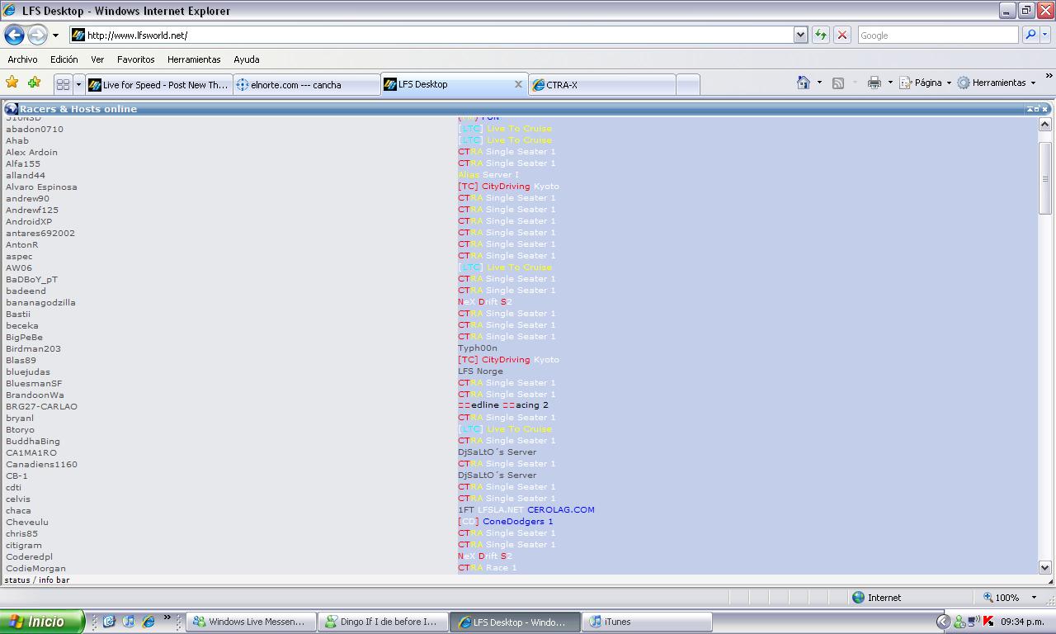The height and width of the screenshot is (634, 1056).
Task: Open the Edición menu
Action: point(64,59)
